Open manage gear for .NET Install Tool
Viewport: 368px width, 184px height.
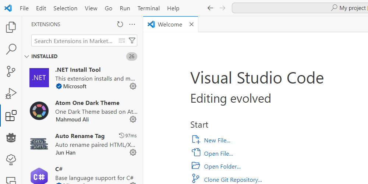coord(133,86)
